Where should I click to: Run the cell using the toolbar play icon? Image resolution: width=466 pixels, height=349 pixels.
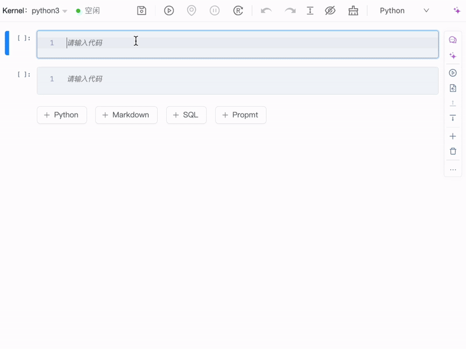(x=169, y=10)
